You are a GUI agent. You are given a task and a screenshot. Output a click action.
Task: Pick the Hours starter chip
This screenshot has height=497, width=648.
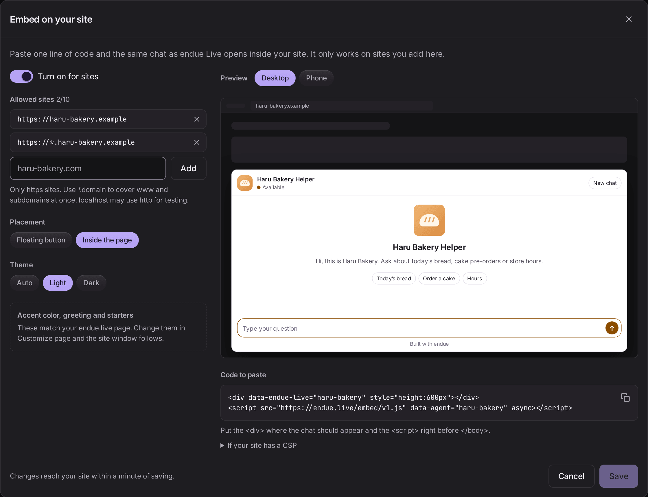(x=474, y=278)
